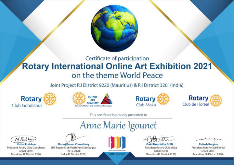Click 'on the theme World Peace' line

[x=117, y=75]
